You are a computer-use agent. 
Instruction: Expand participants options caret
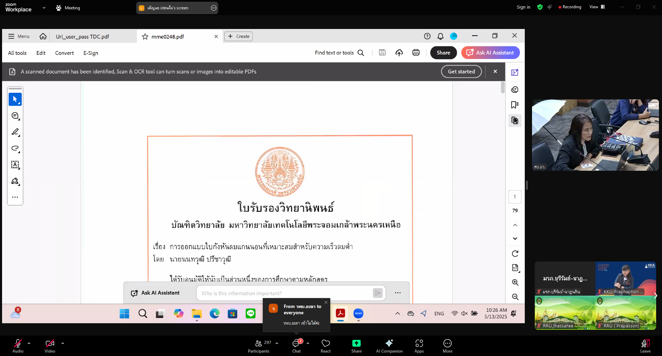point(277,343)
